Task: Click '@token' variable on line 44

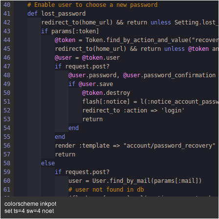Action: (65, 40)
